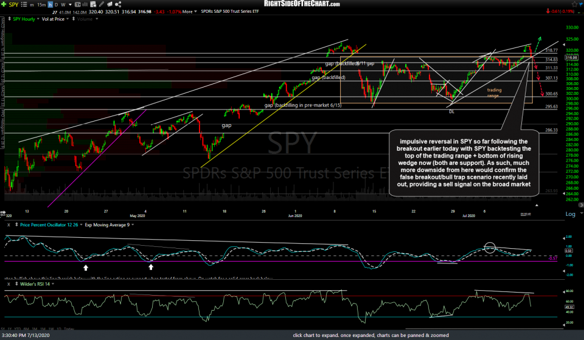Toggle the Log scale option
The width and height of the screenshot is (584, 340).
click(570, 214)
